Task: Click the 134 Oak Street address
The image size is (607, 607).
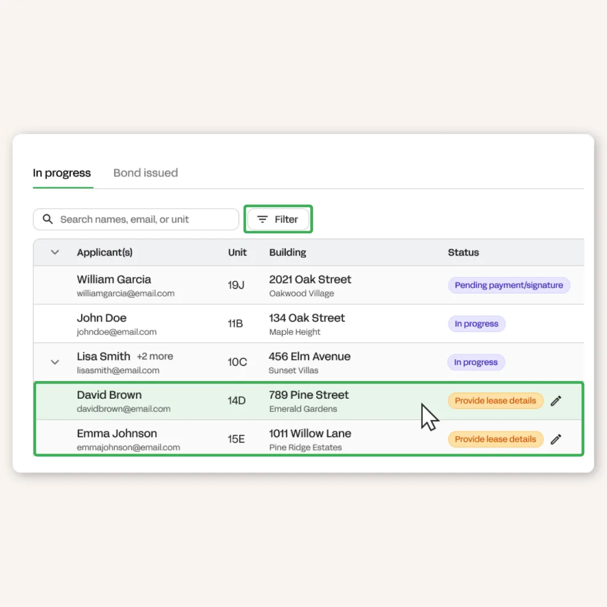Action: point(307,318)
